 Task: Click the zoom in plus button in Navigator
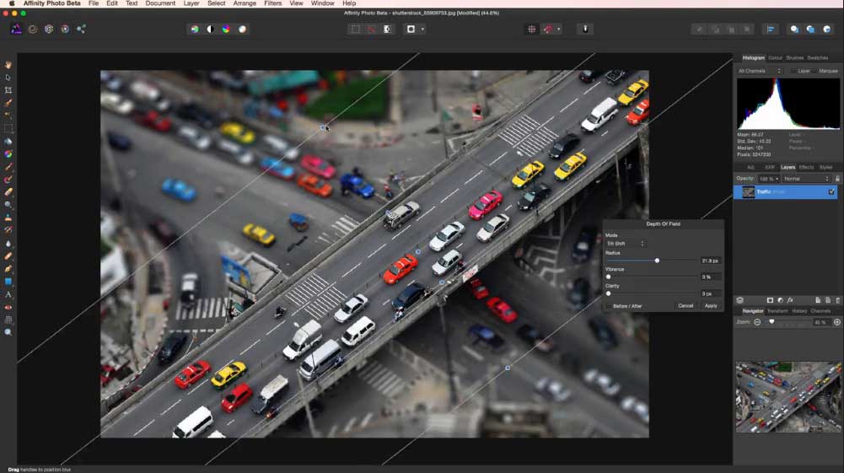836,322
